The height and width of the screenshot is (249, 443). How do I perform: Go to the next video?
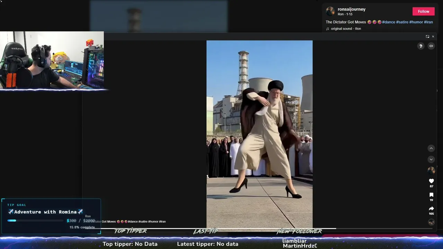pyautogui.click(x=431, y=159)
